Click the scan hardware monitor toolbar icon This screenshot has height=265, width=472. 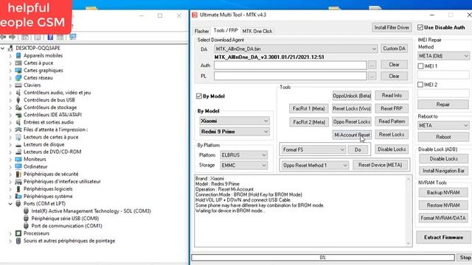[73, 37]
